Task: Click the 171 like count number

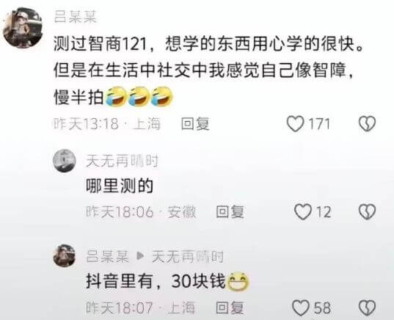Action: coord(319,124)
